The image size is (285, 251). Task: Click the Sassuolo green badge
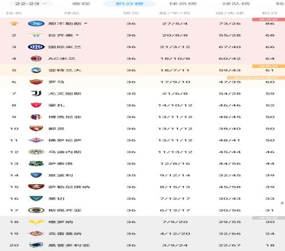pos(36,164)
